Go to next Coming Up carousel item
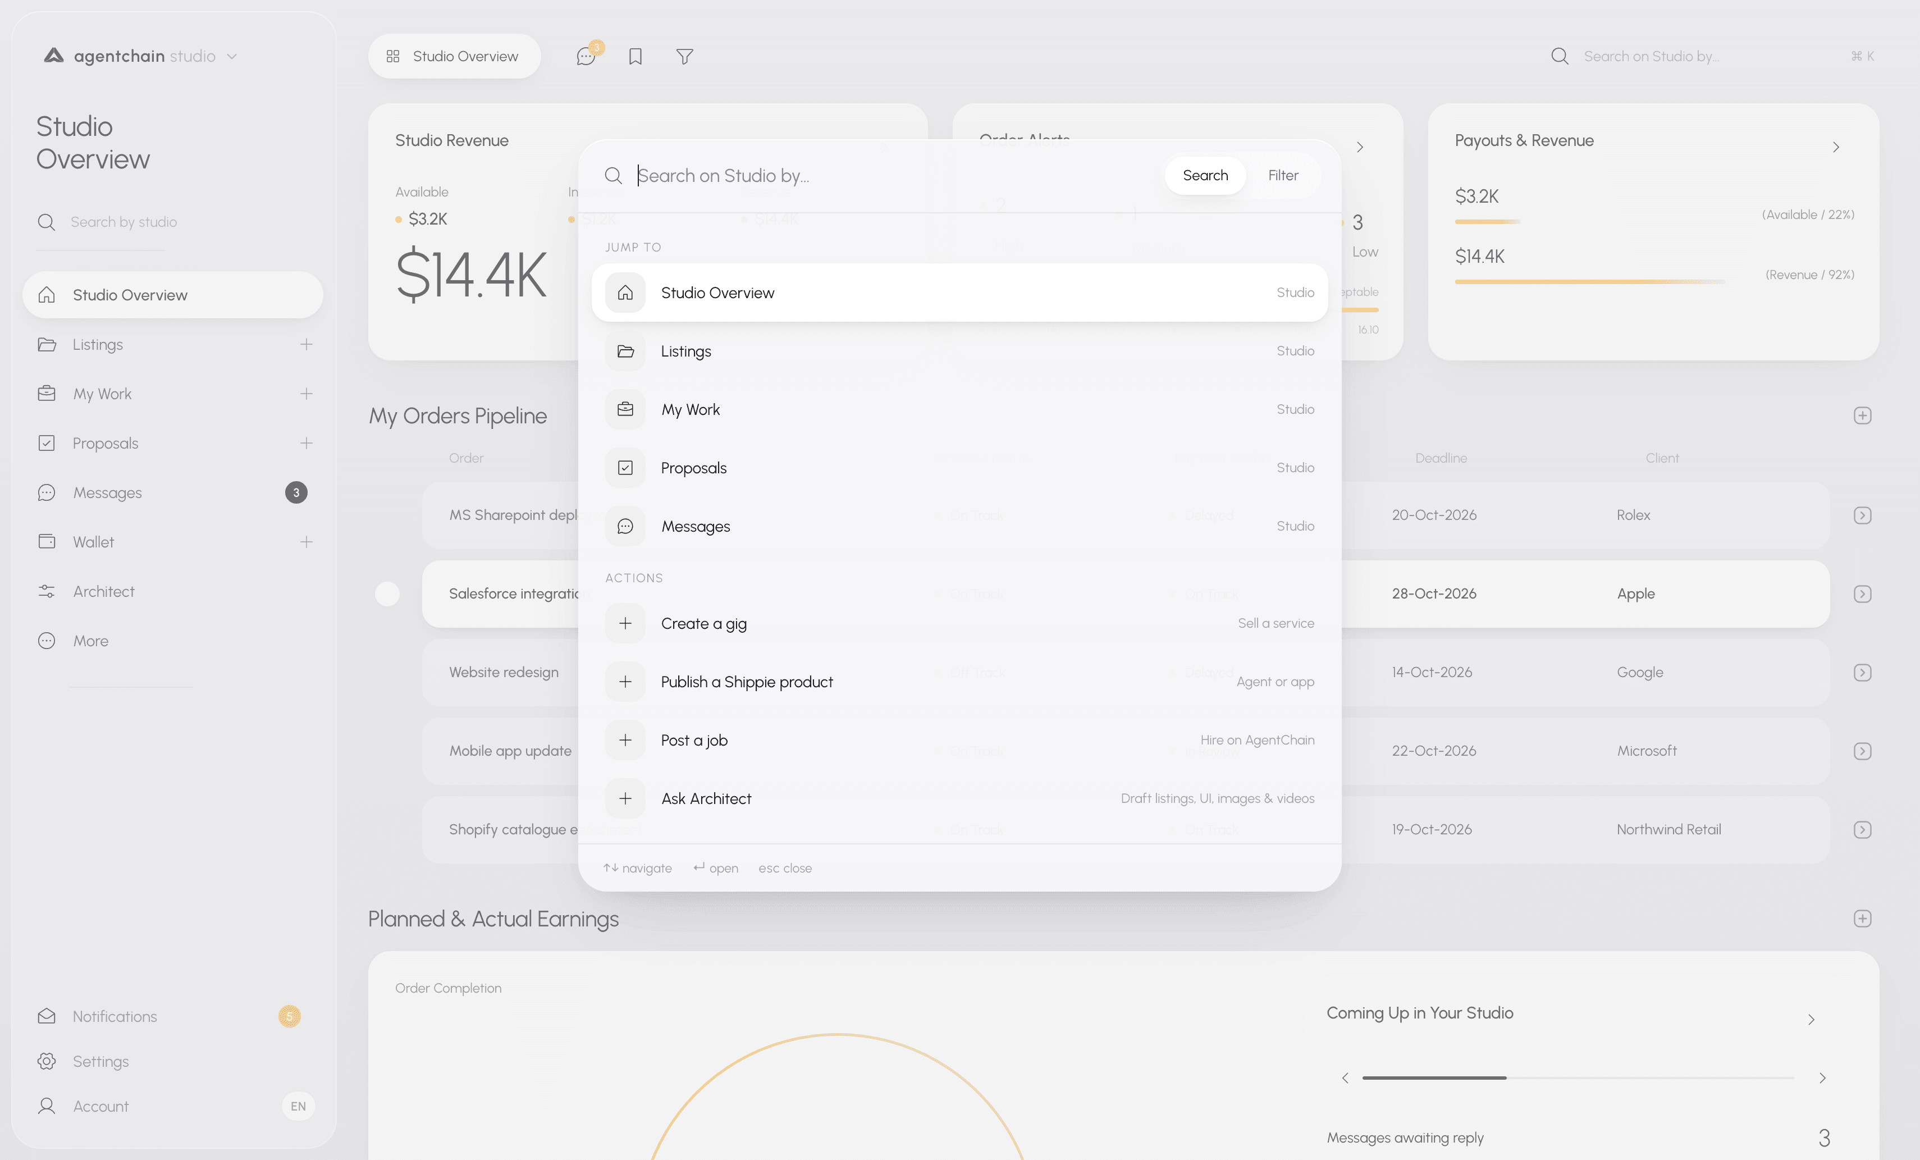 (1823, 1078)
